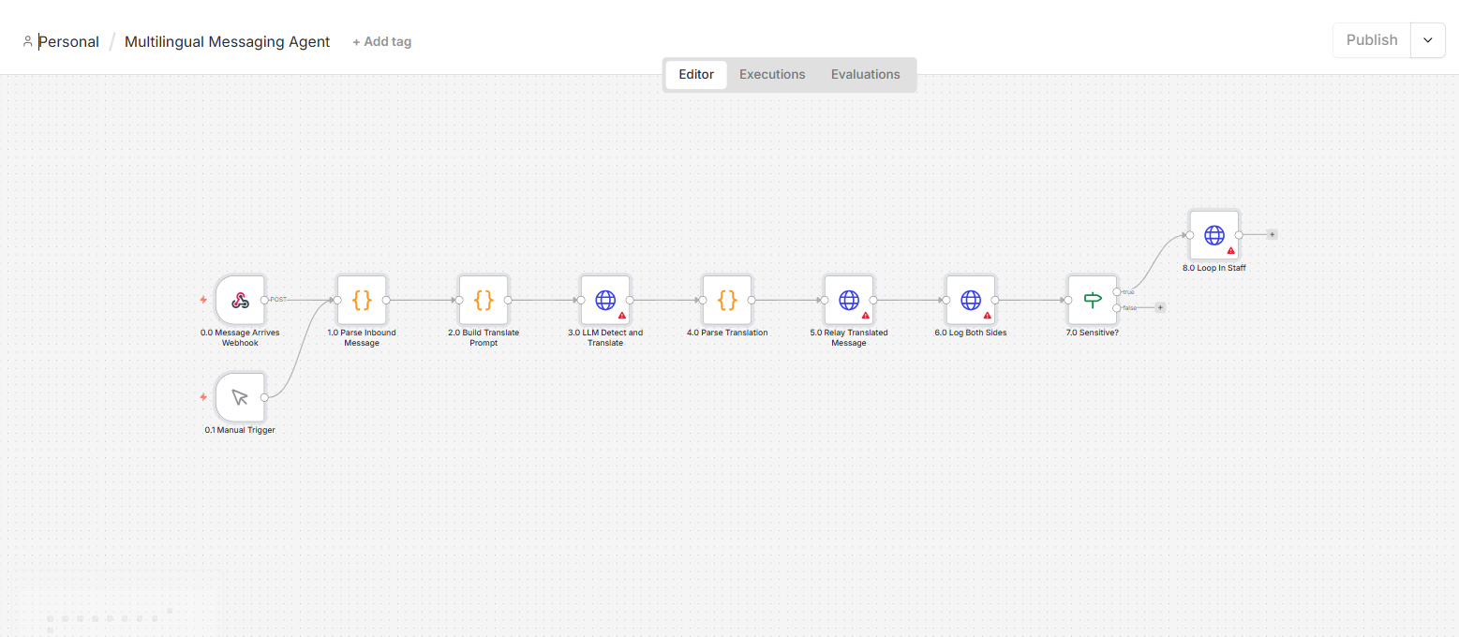This screenshot has width=1459, height=637.
Task: Click the Webhook node's POST output handle
Action: tap(264, 300)
